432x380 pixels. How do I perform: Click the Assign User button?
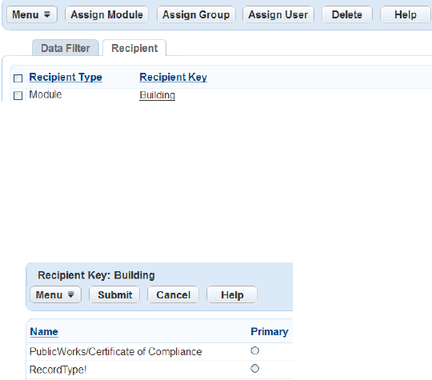click(278, 14)
